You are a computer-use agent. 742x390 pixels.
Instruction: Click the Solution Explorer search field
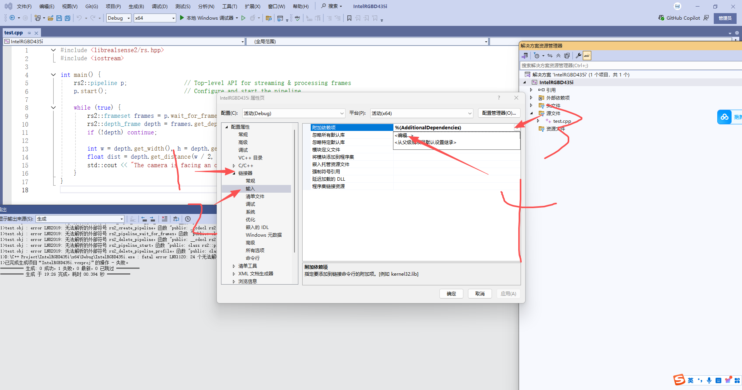(631, 66)
